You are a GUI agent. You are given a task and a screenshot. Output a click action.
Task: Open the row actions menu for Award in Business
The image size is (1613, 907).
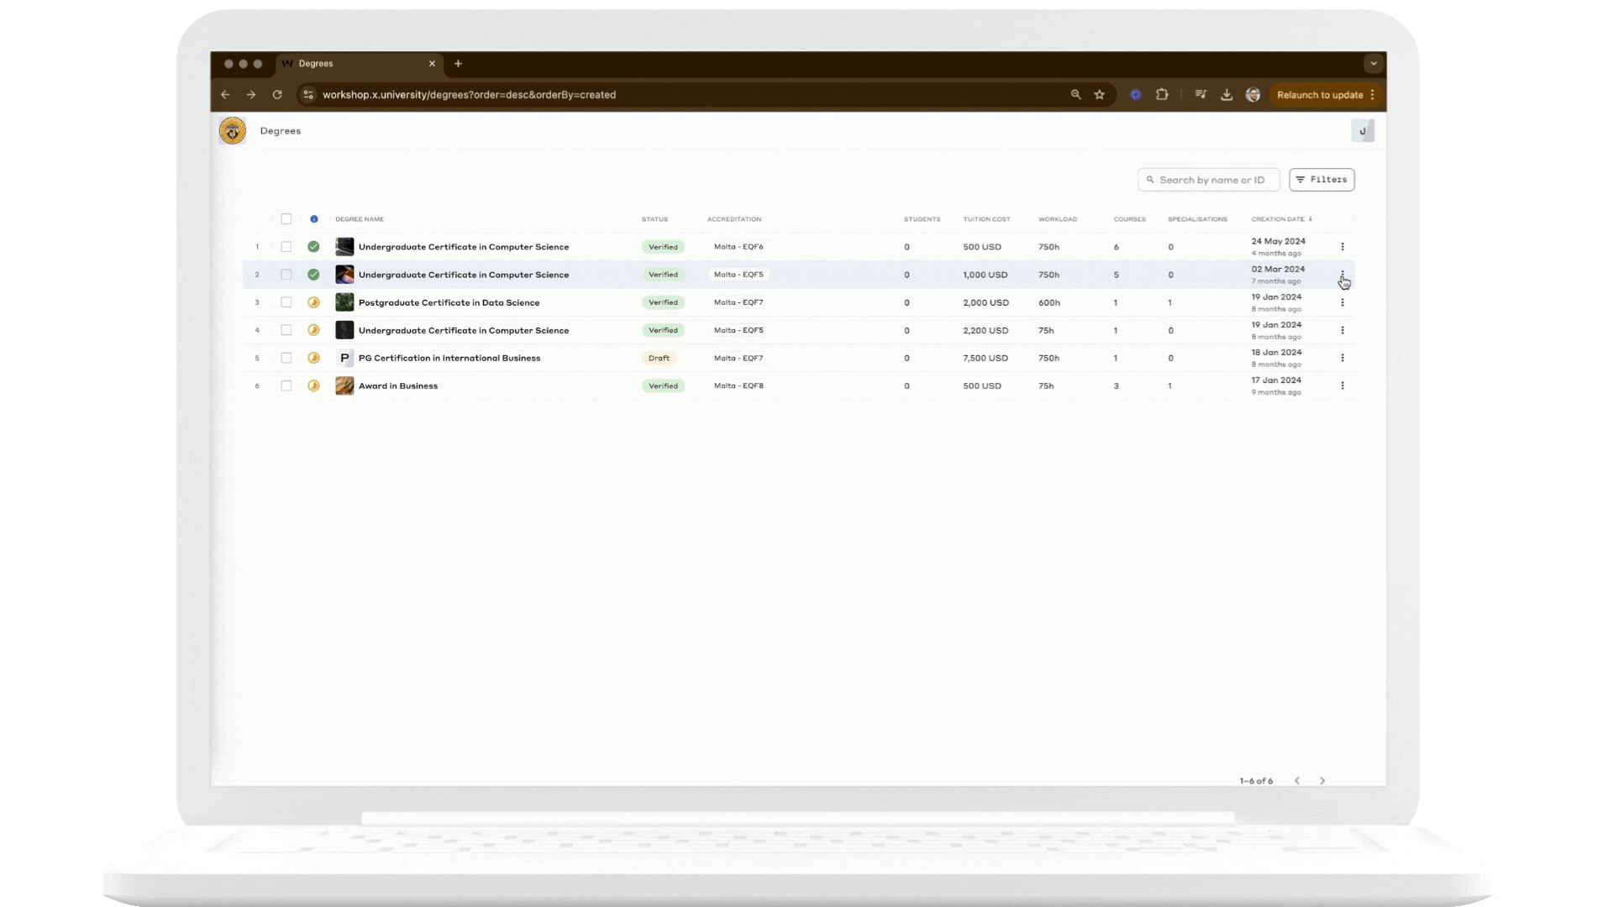(1342, 385)
